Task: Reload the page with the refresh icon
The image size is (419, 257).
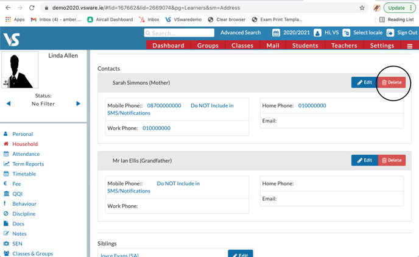Action: (32, 8)
